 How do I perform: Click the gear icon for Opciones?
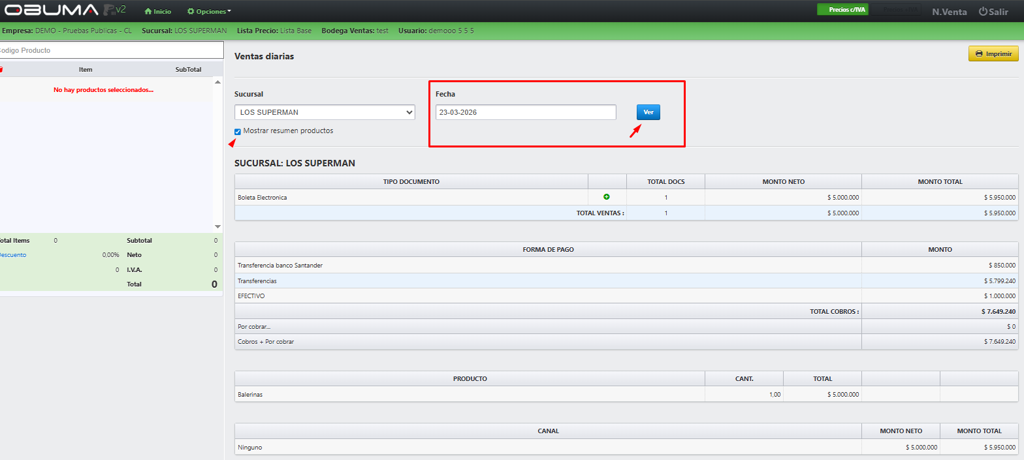[x=191, y=12]
